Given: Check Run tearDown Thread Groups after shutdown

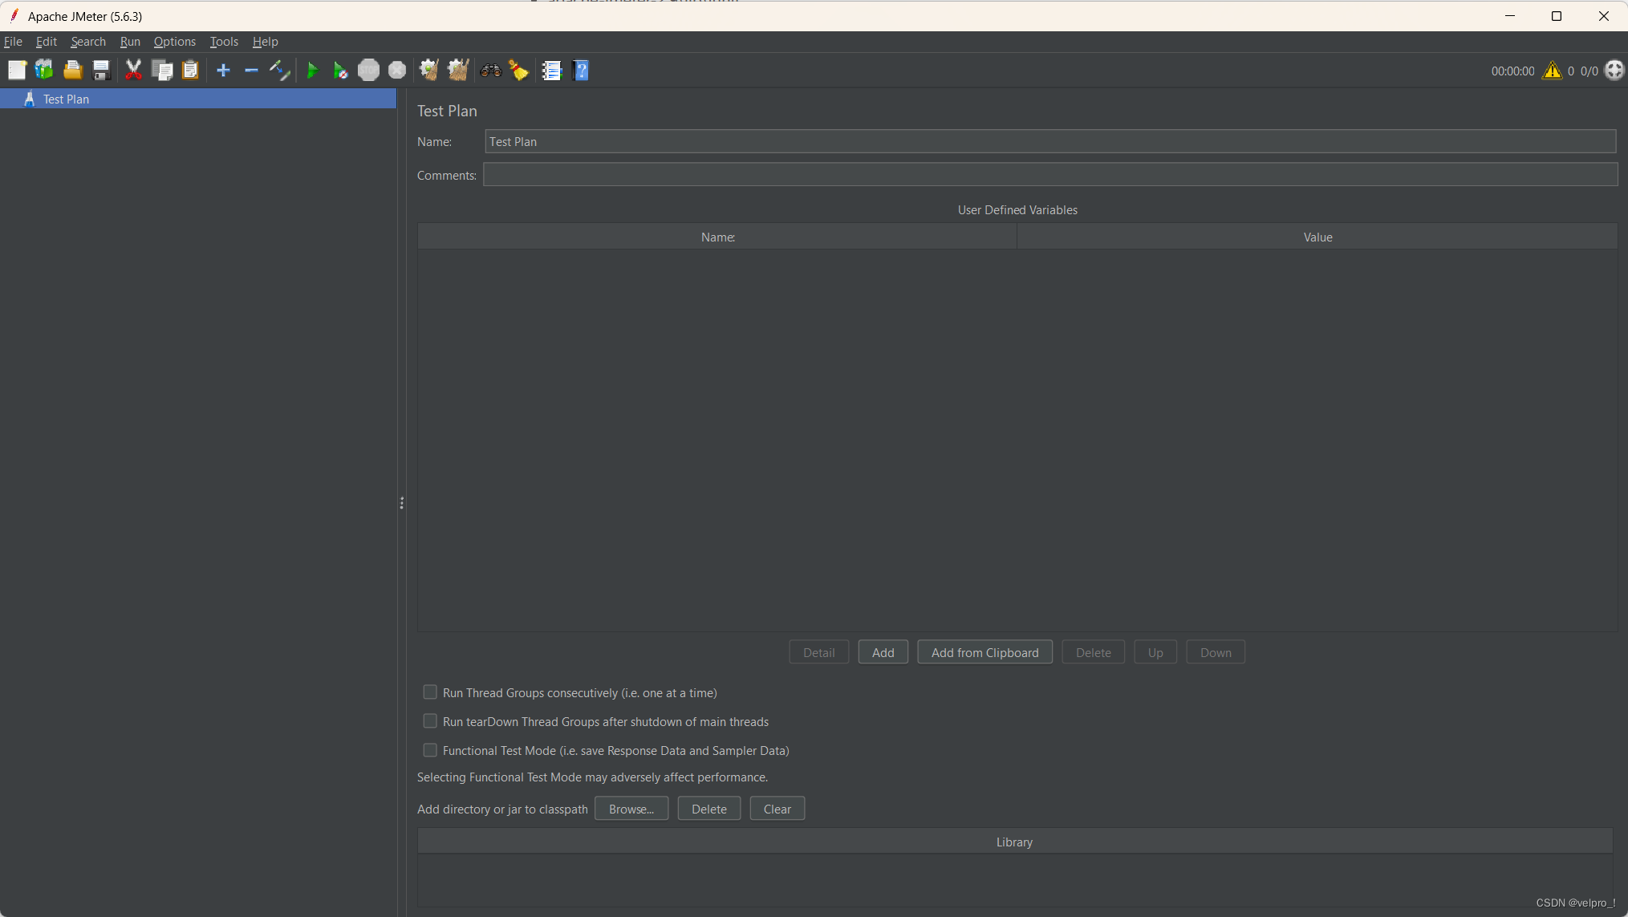Looking at the screenshot, I should click(430, 721).
